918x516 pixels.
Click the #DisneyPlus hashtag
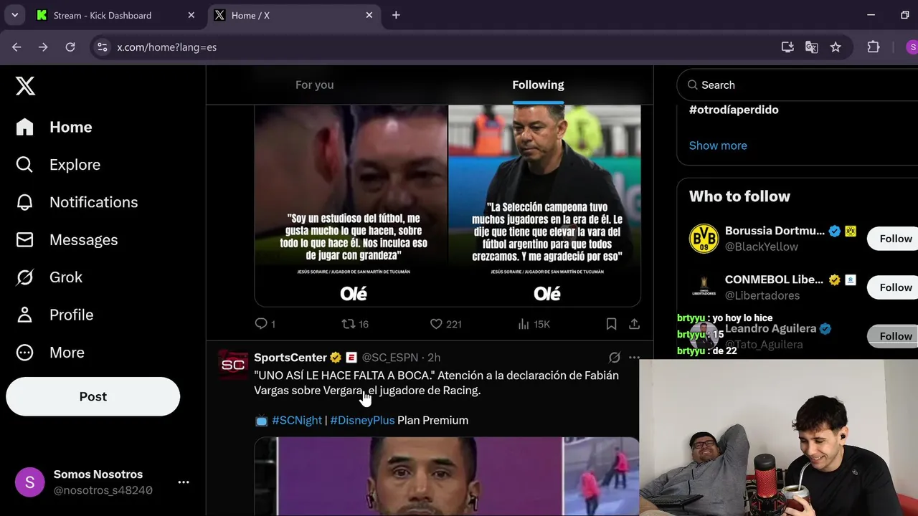pos(362,421)
